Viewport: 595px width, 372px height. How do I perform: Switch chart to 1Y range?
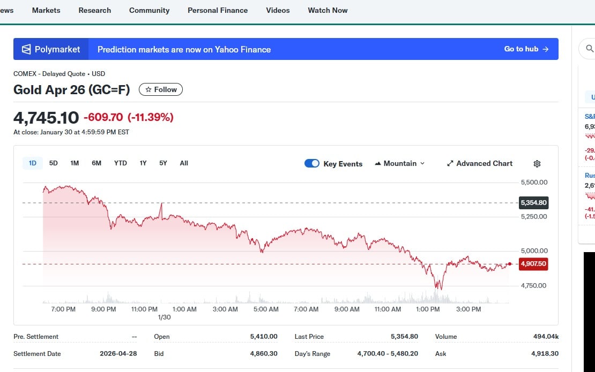143,163
